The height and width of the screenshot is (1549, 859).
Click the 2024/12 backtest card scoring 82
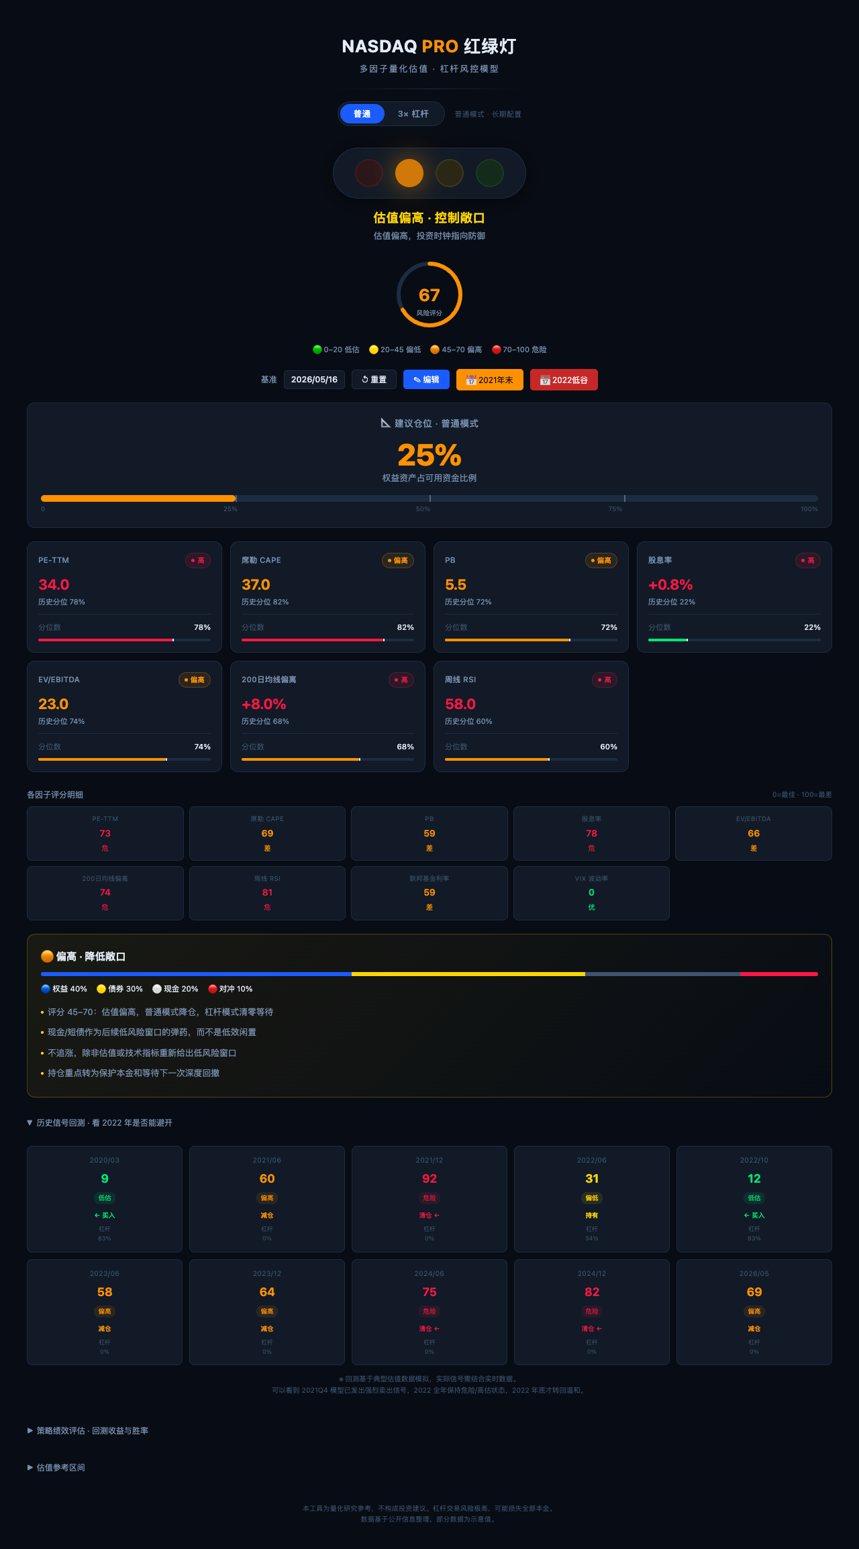tap(592, 1312)
